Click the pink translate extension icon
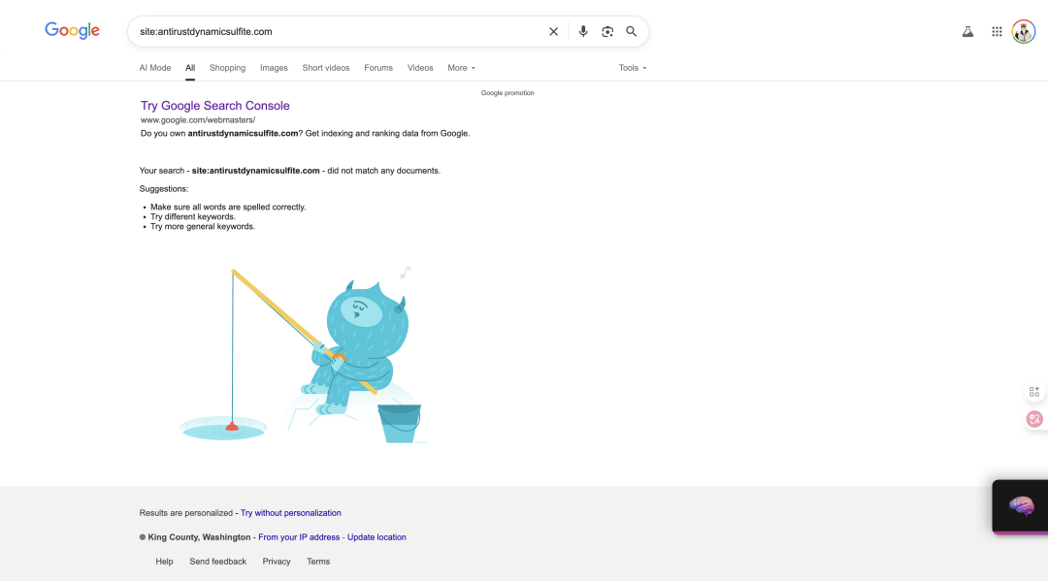This screenshot has width=1048, height=581. coord(1034,419)
